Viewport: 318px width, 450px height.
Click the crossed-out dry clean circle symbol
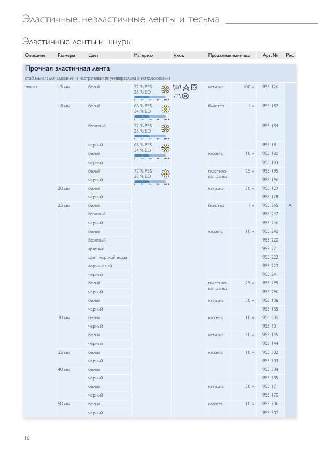(185, 96)
